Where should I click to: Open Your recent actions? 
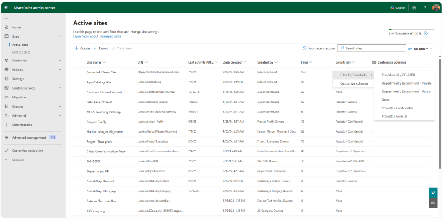tap(319, 48)
